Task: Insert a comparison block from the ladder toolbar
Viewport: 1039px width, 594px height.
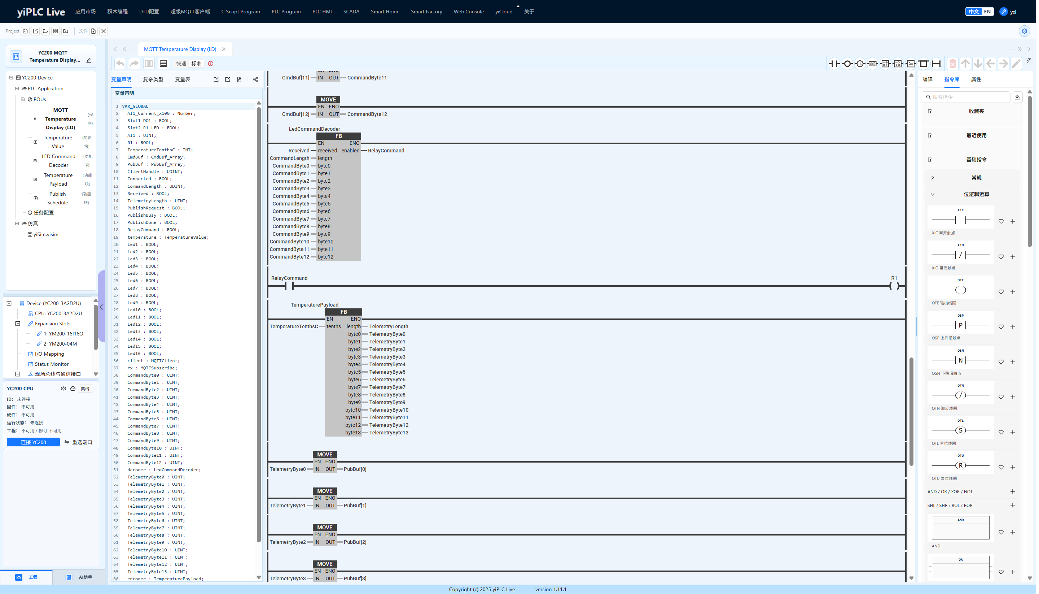Action: pos(898,64)
